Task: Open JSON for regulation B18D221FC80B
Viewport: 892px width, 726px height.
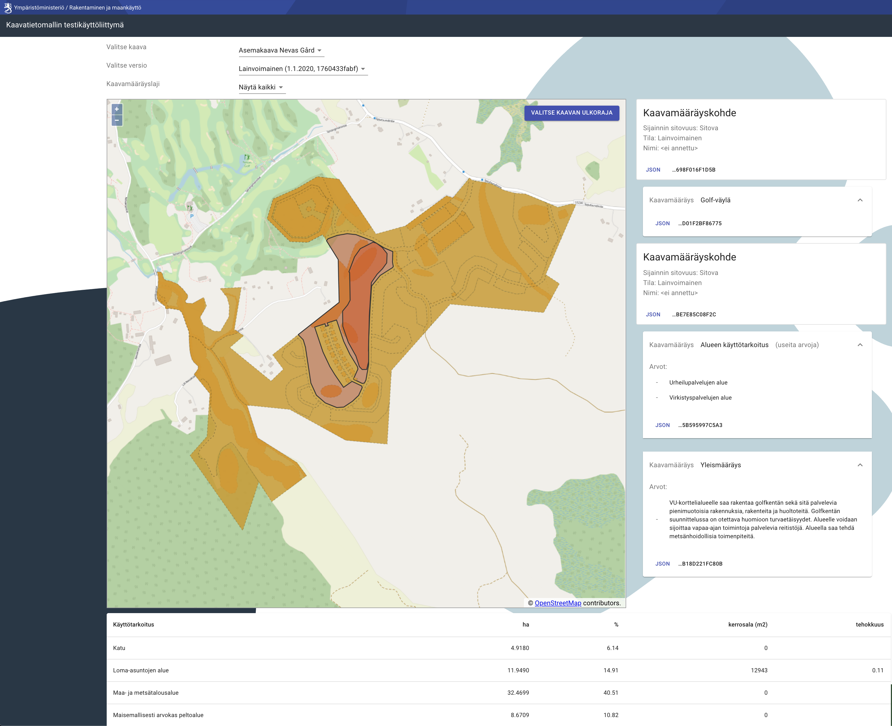Action: 662,564
